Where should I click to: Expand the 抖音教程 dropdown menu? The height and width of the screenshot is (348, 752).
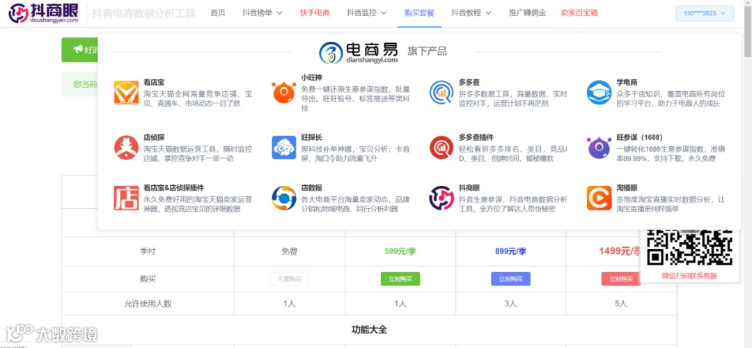(471, 13)
